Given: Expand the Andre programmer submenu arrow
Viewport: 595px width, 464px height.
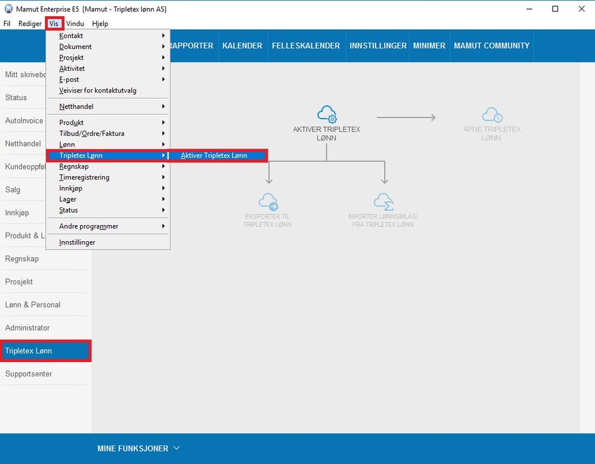Looking at the screenshot, I should click(x=163, y=226).
